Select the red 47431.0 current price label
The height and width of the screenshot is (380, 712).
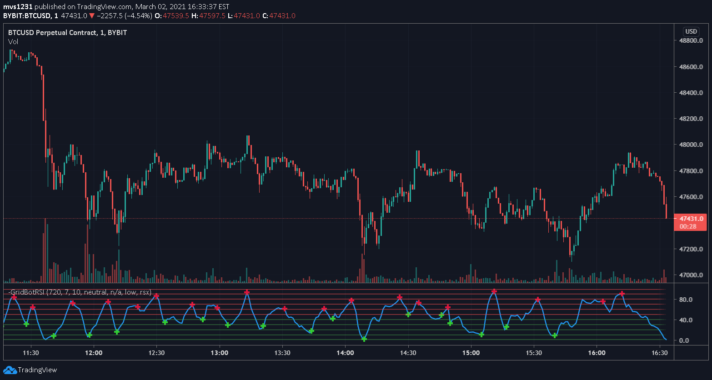click(691, 219)
